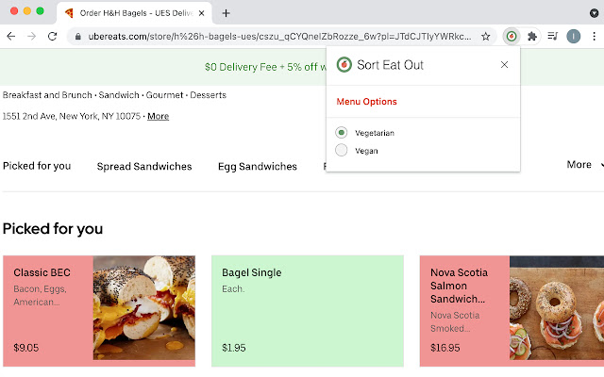Open the Classic BEC menu item card

[99, 309]
